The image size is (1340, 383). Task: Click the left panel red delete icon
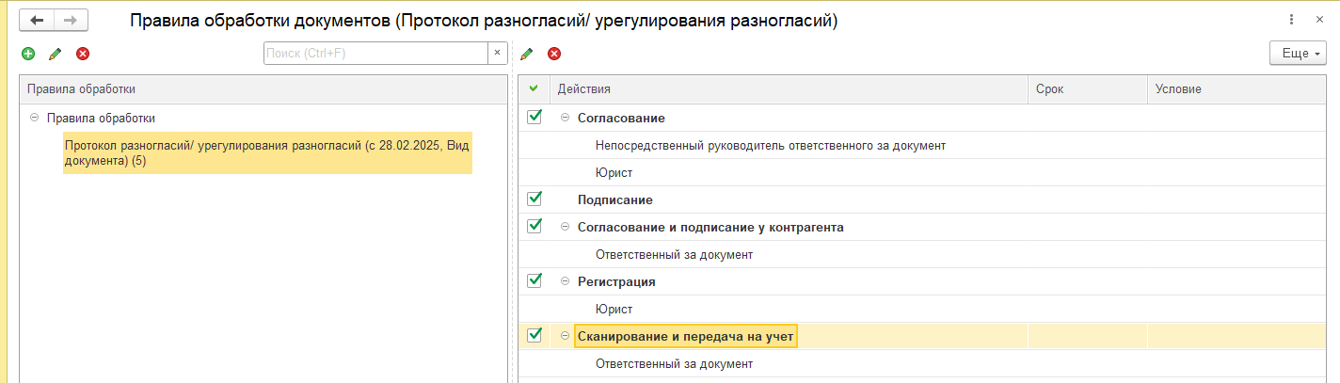coord(83,54)
